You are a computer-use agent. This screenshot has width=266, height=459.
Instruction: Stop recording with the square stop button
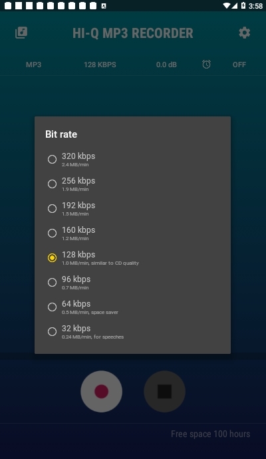(164, 391)
